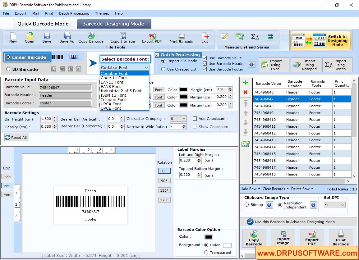Click the Reset All button
Image resolution: width=359 pixels, height=260 pixels.
(x=17, y=137)
